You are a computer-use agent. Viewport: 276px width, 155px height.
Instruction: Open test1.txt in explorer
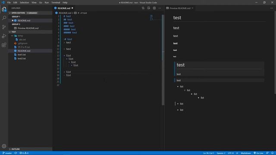pos(30,55)
